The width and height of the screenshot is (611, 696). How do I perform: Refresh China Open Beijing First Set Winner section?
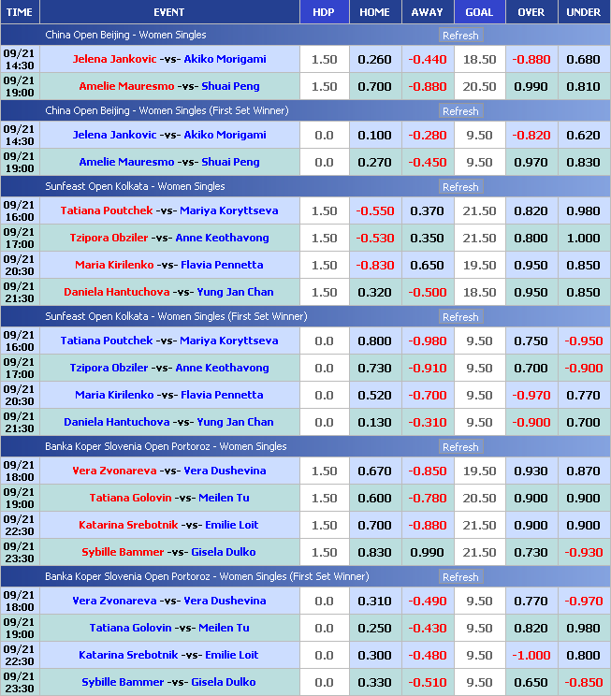coord(459,111)
